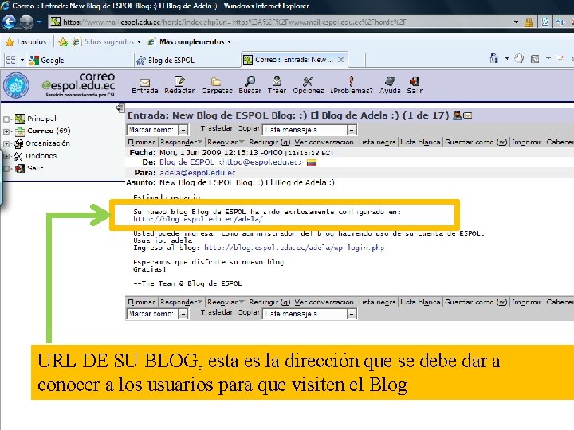
Task: Click the top Responder link
Action: pos(177,142)
